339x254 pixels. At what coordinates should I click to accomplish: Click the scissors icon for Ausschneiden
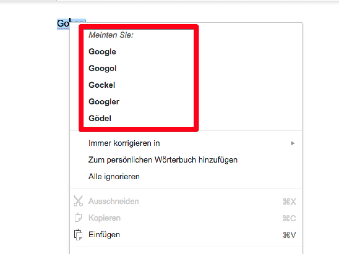78,201
